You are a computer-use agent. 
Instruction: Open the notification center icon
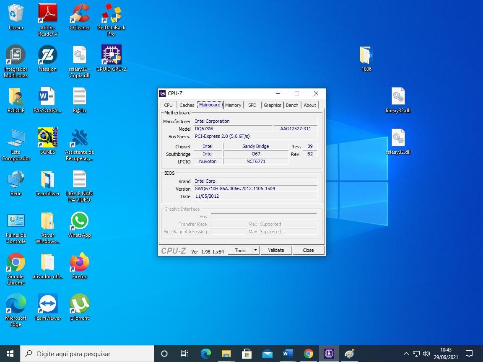click(469, 354)
